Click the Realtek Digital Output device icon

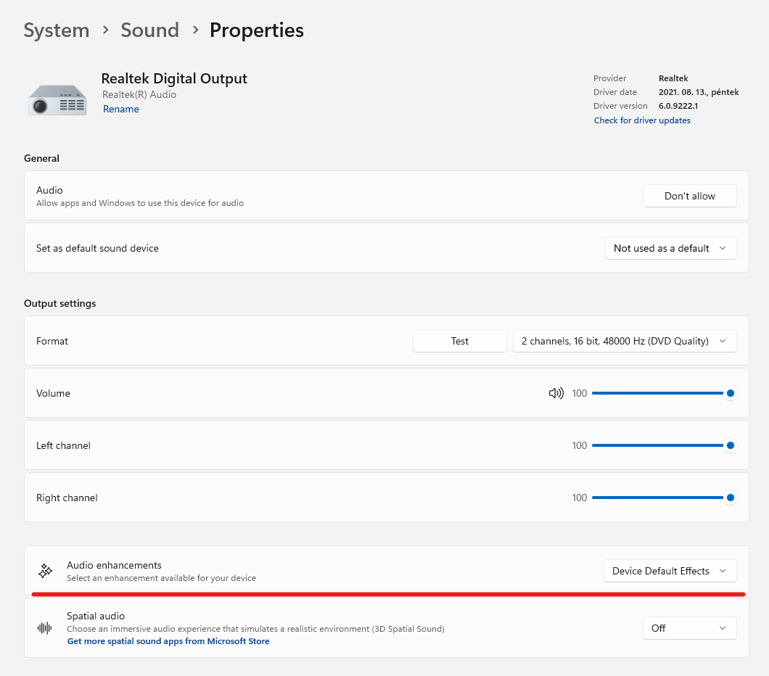[x=57, y=99]
